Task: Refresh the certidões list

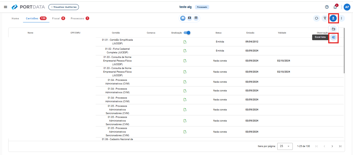Action: click(x=317, y=18)
